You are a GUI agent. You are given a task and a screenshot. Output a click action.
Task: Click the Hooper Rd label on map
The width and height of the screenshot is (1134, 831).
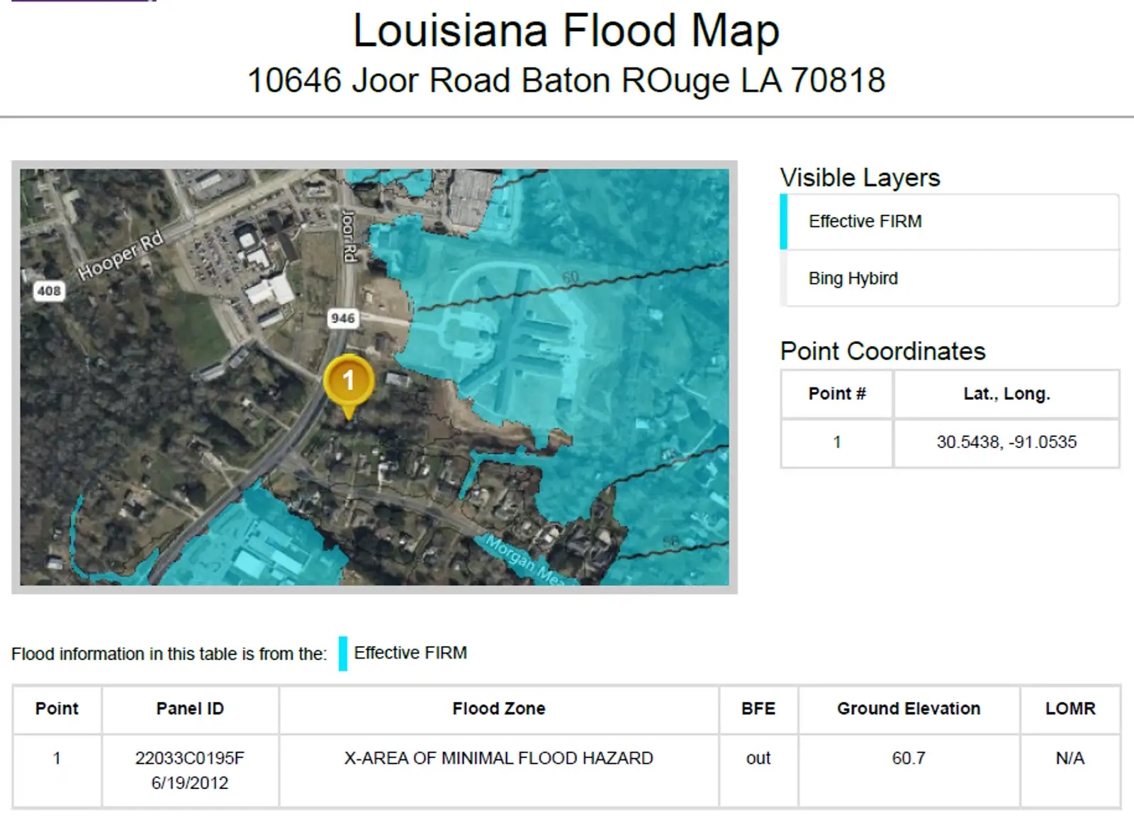pyautogui.click(x=120, y=256)
